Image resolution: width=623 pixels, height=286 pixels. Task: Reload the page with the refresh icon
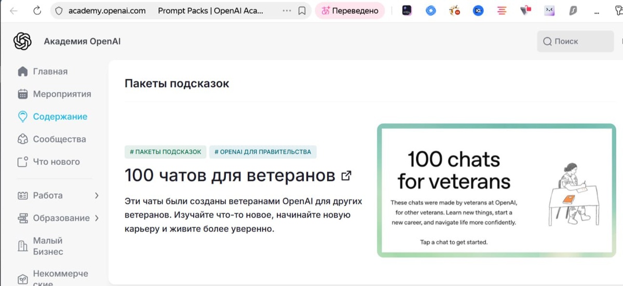[x=37, y=10]
